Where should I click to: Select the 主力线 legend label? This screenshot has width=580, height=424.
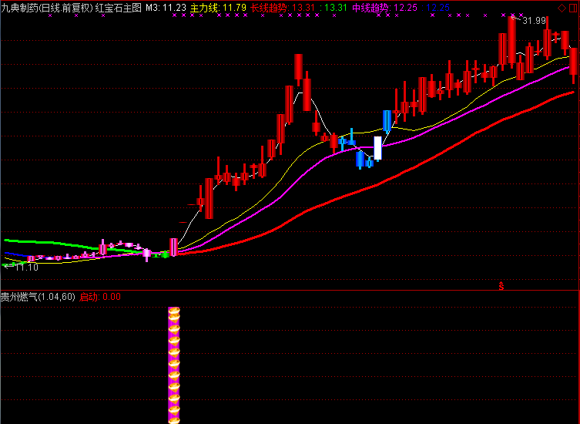(203, 8)
